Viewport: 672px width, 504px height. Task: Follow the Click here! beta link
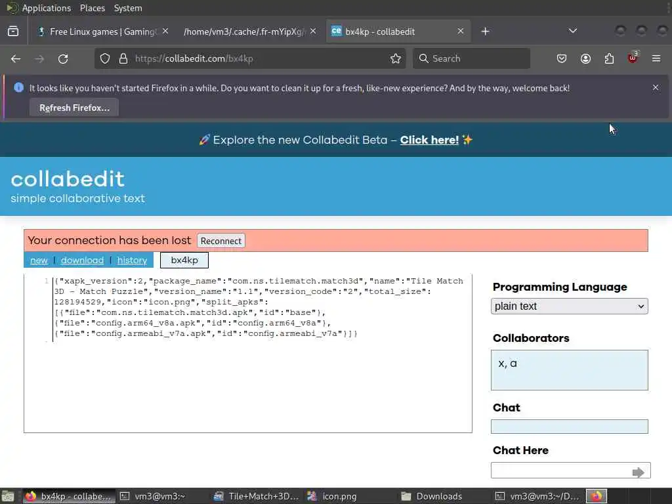tap(429, 140)
